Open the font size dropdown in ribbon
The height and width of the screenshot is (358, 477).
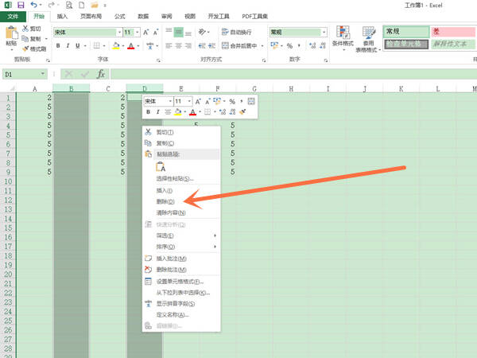point(138,32)
